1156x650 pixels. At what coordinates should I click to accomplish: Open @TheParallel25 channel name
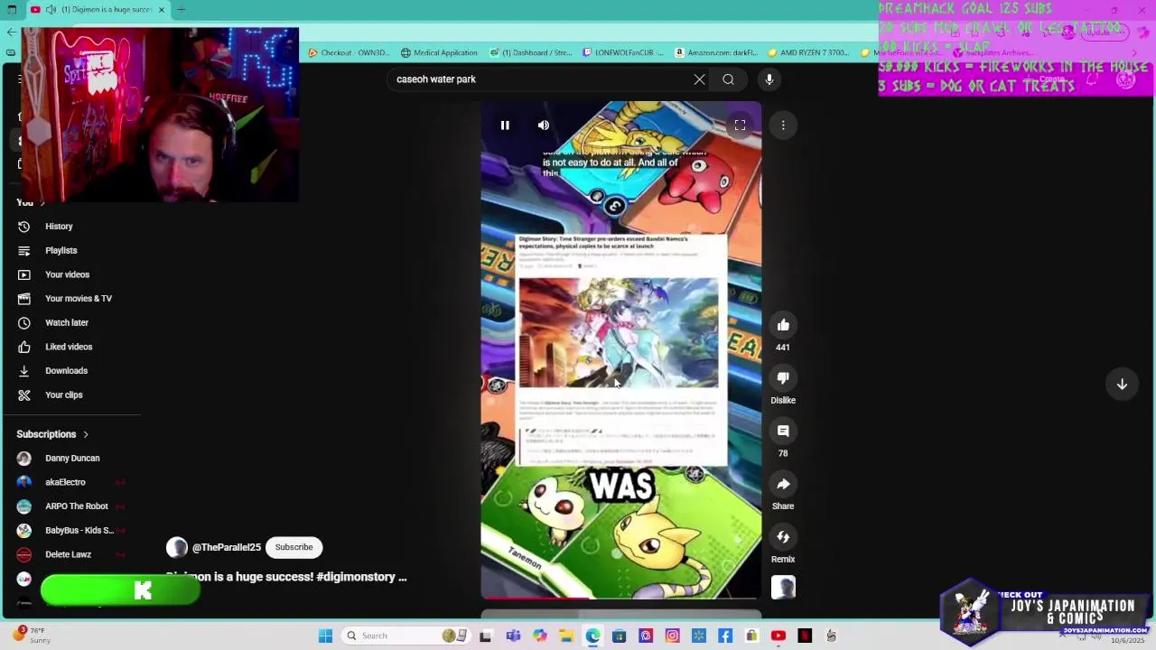[226, 548]
